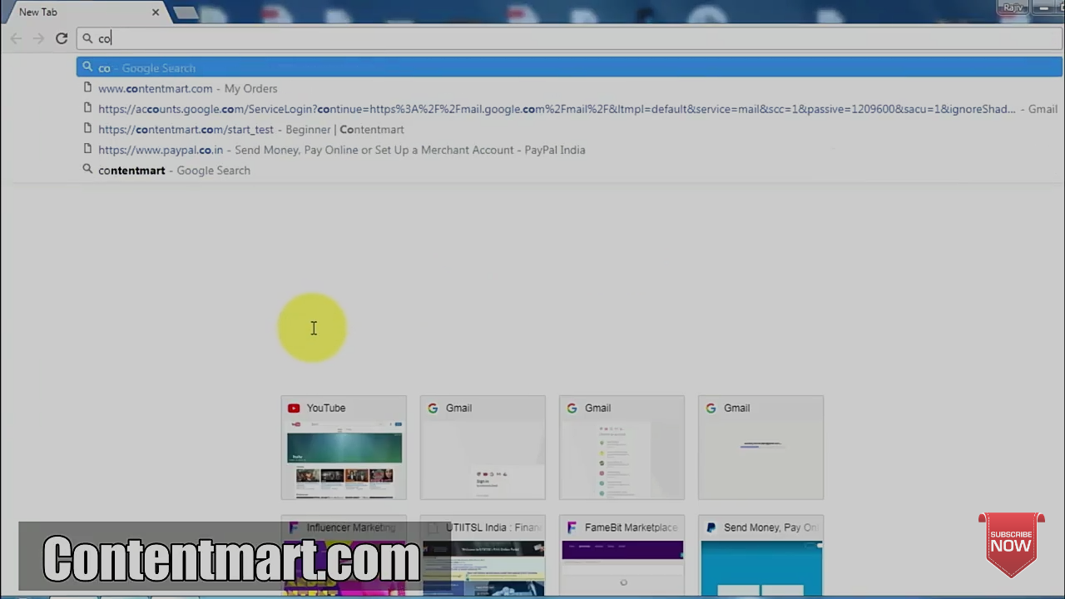Click the Rajiv profile button in title bar
This screenshot has width=1065, height=599.
tap(1013, 7)
